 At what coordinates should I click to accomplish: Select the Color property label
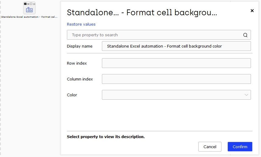click(72, 95)
